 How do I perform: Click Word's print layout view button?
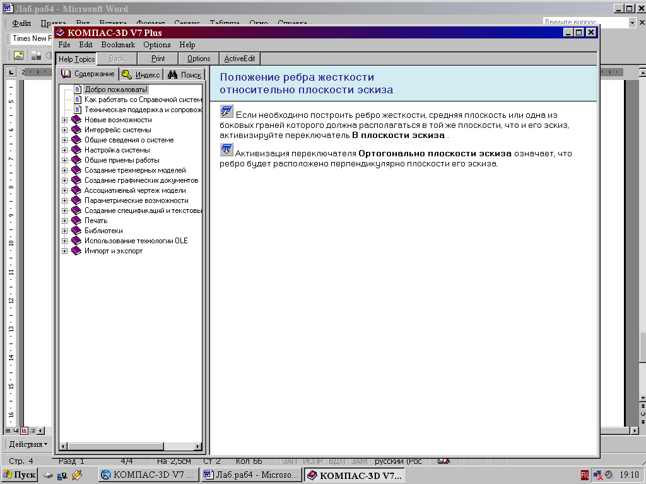(25, 430)
